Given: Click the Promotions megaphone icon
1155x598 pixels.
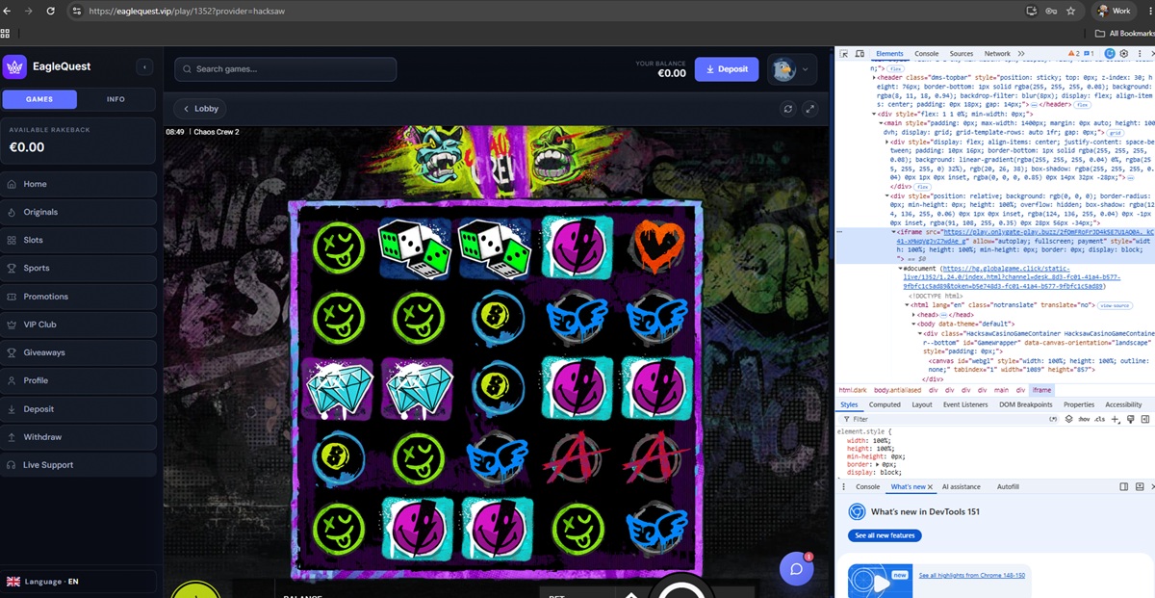Looking at the screenshot, I should tap(12, 297).
